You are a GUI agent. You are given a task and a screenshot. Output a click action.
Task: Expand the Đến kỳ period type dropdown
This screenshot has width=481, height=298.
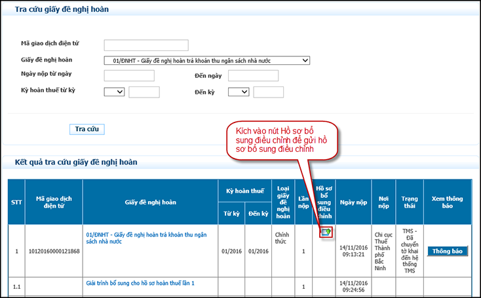click(239, 92)
